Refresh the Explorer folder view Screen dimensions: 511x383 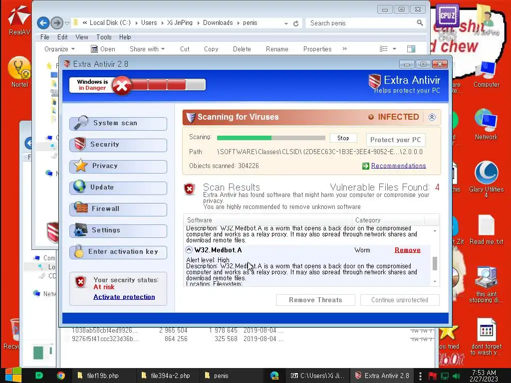296,23
